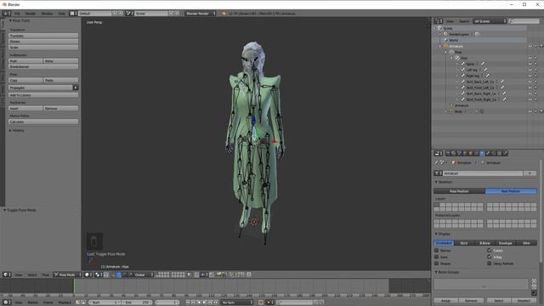The width and height of the screenshot is (544, 306).
Task: Click the Translate button in Pose Tools
Action: pos(43,36)
